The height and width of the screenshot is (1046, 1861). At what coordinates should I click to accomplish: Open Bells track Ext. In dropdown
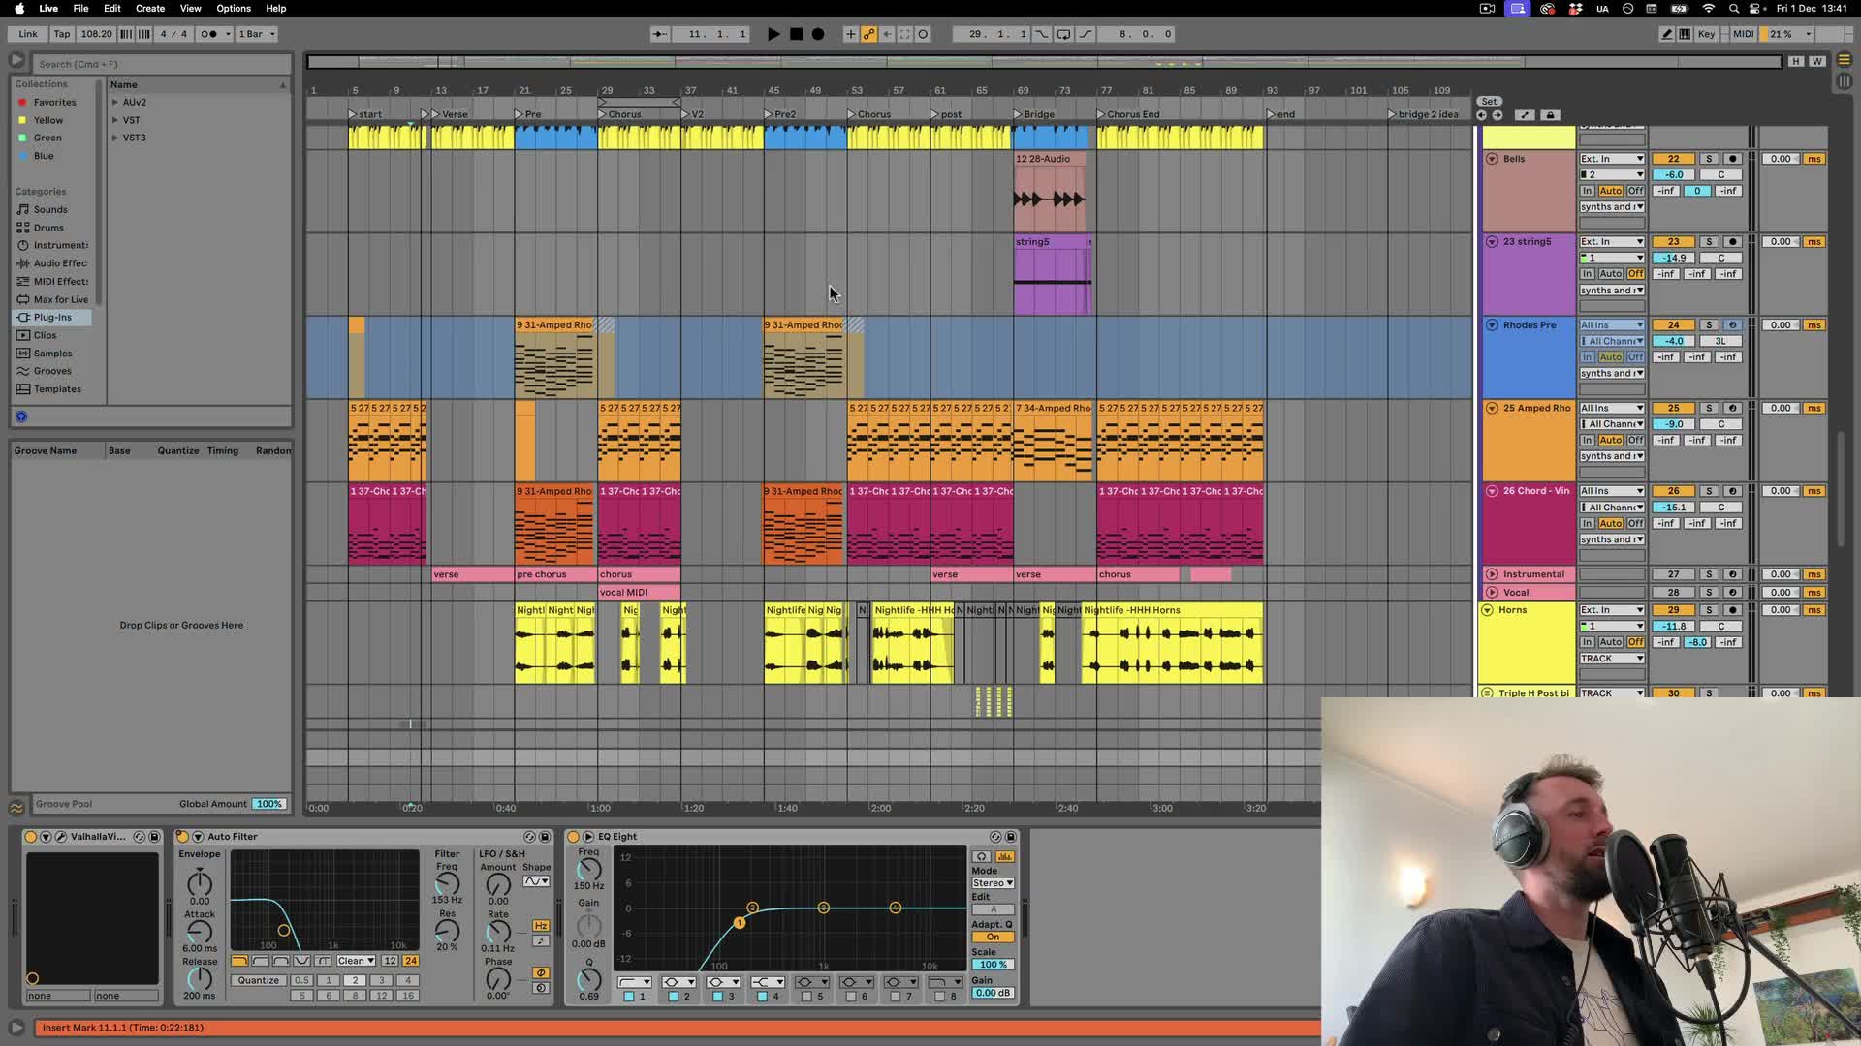[1612, 159]
